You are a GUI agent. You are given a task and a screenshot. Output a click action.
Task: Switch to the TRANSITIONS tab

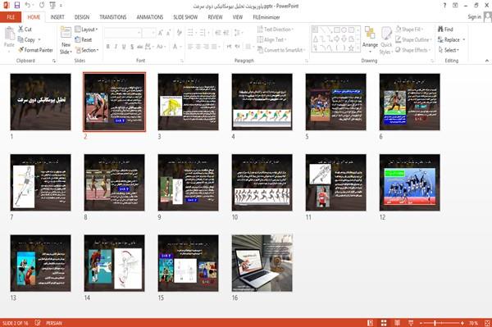[113, 17]
